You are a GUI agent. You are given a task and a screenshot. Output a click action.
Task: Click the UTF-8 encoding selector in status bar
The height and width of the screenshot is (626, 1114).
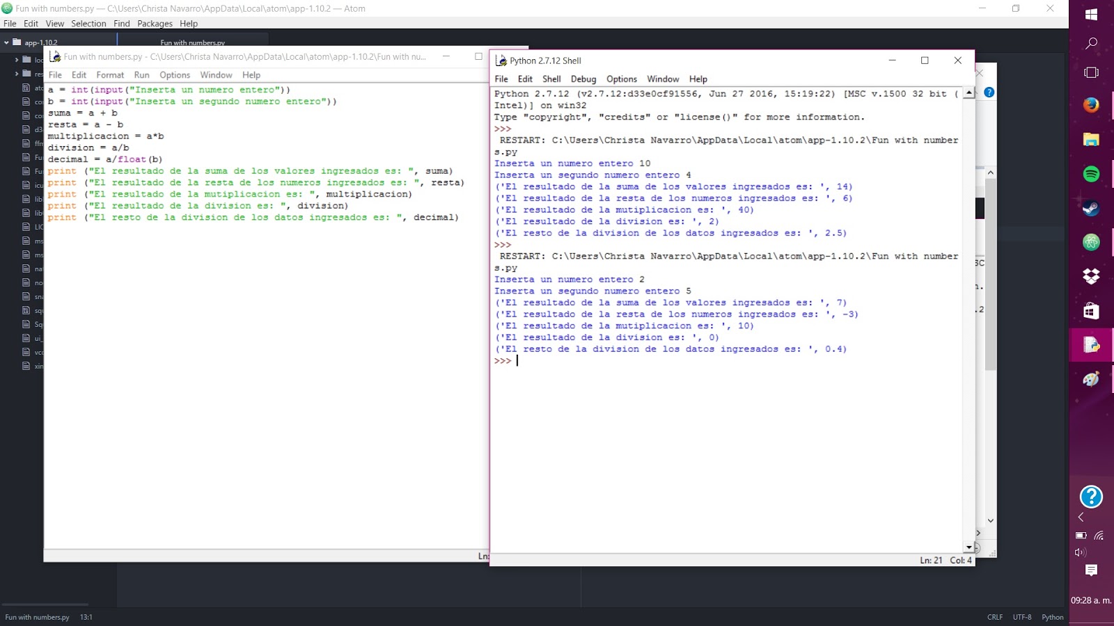[1021, 617]
